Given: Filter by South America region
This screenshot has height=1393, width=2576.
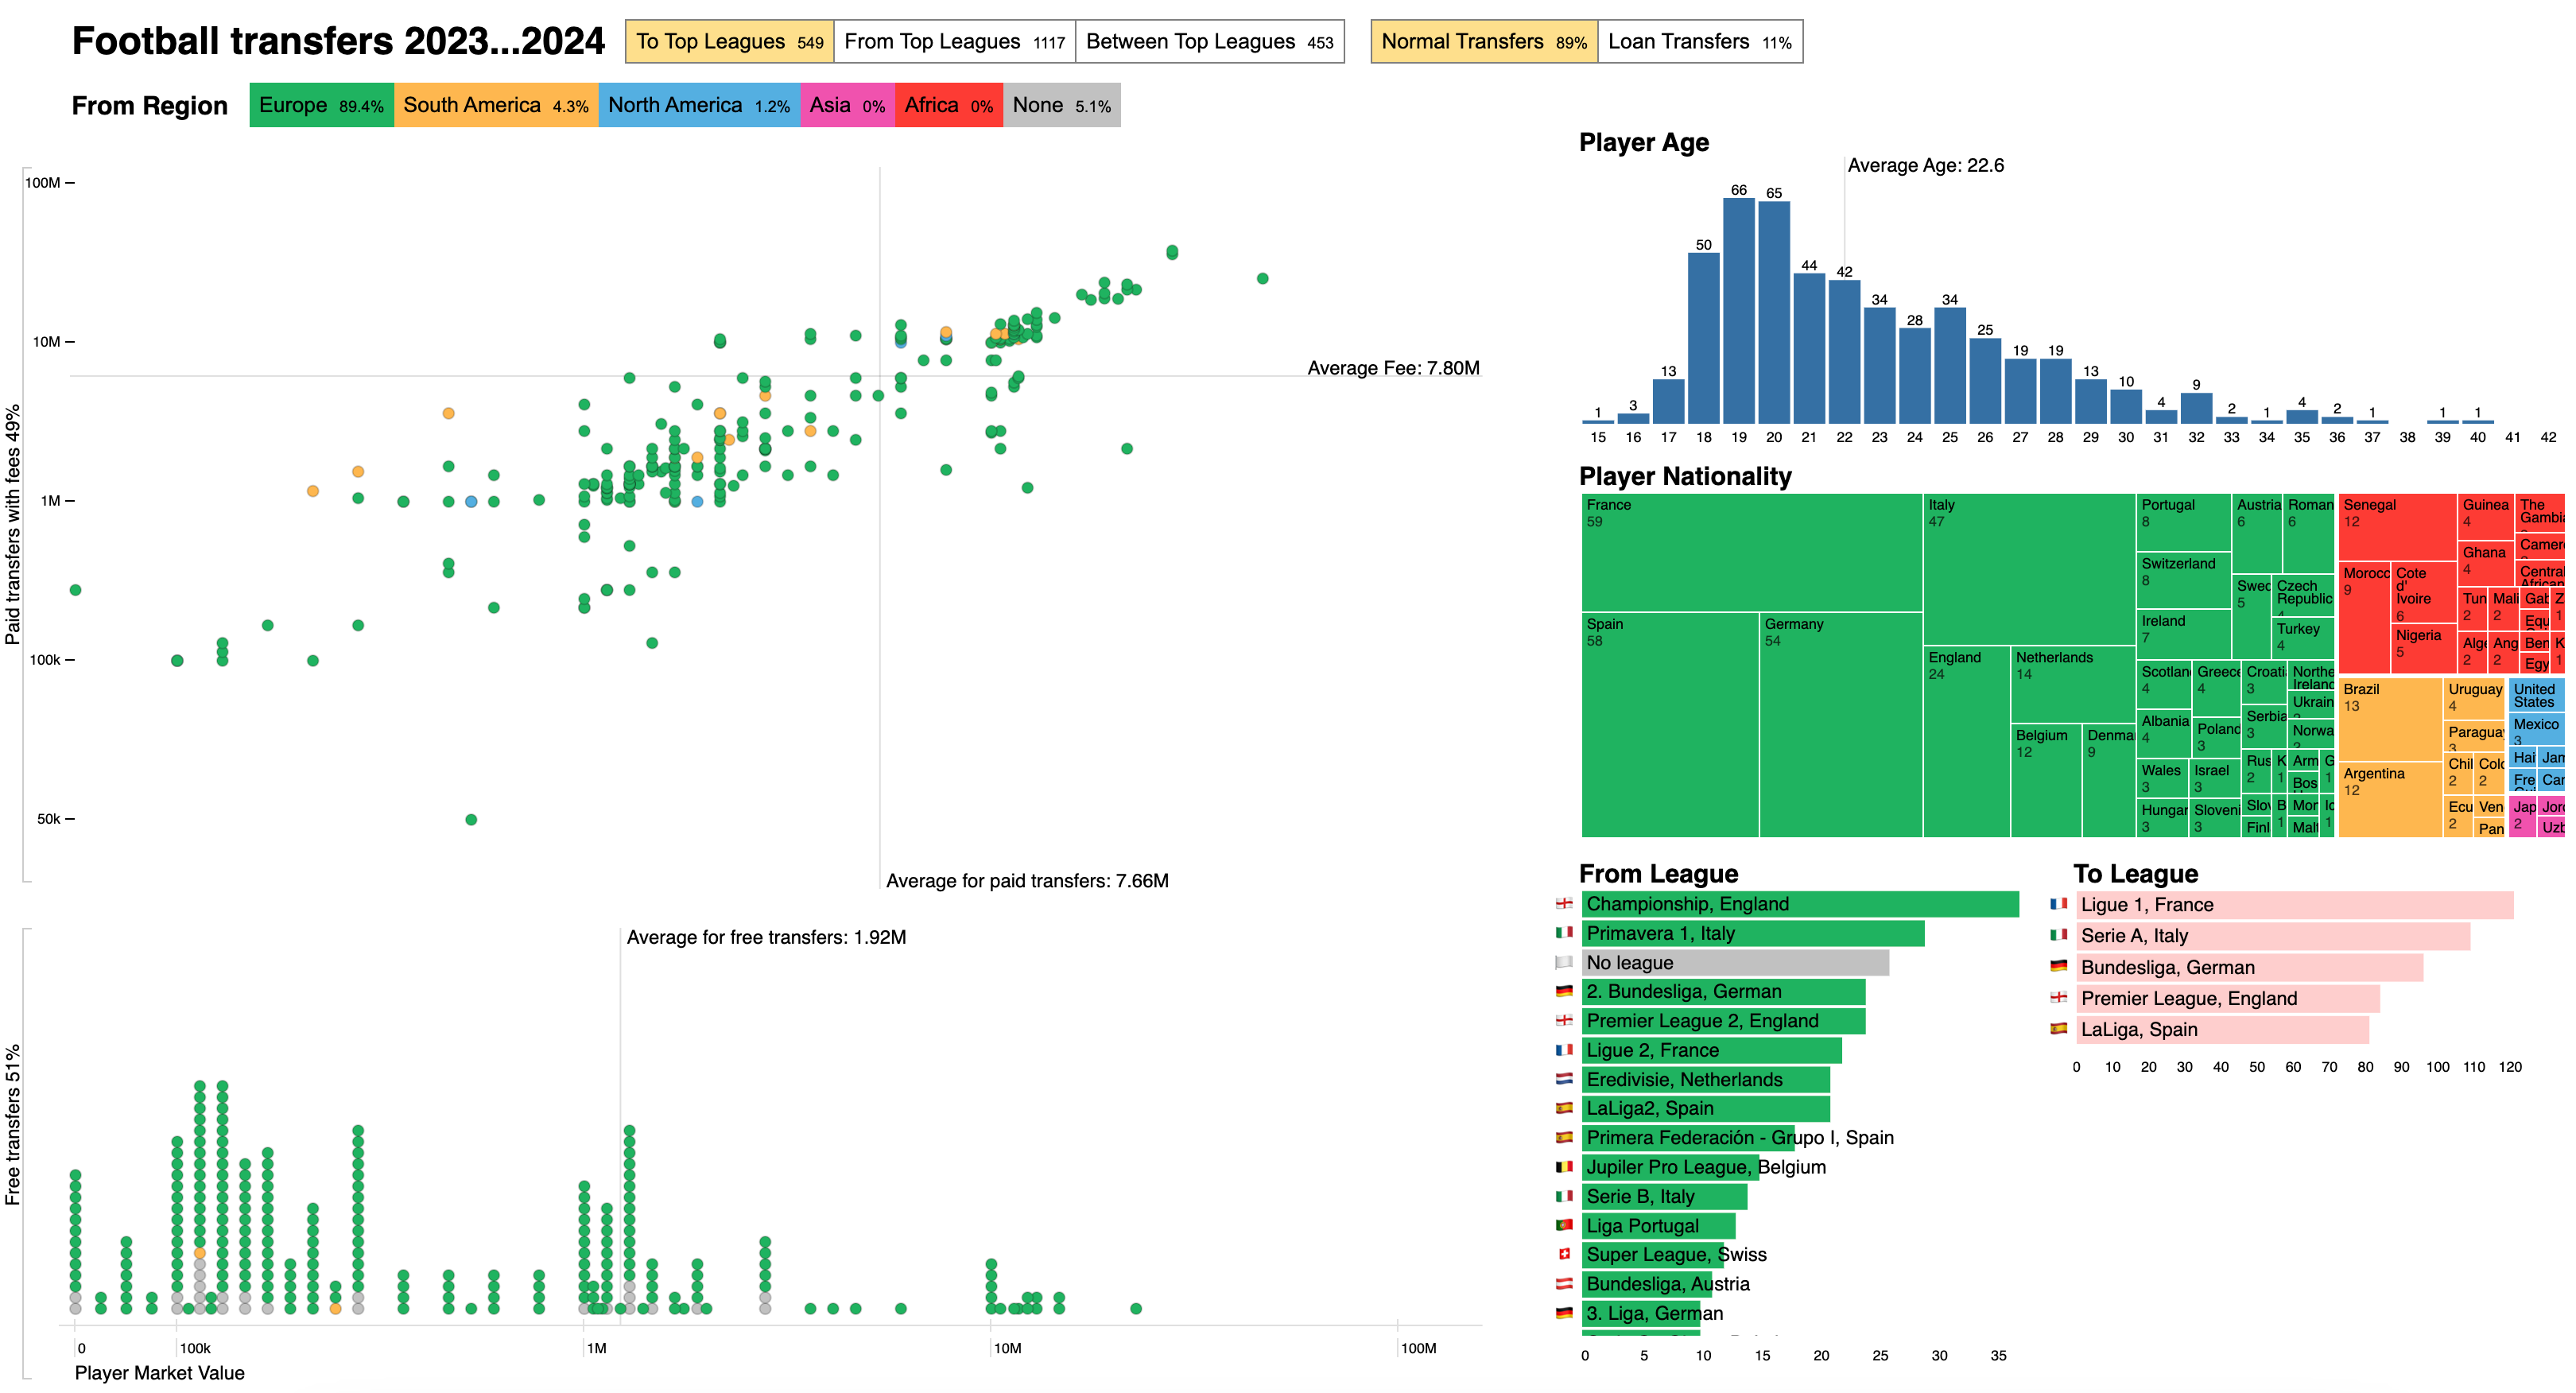Looking at the screenshot, I should [x=496, y=105].
